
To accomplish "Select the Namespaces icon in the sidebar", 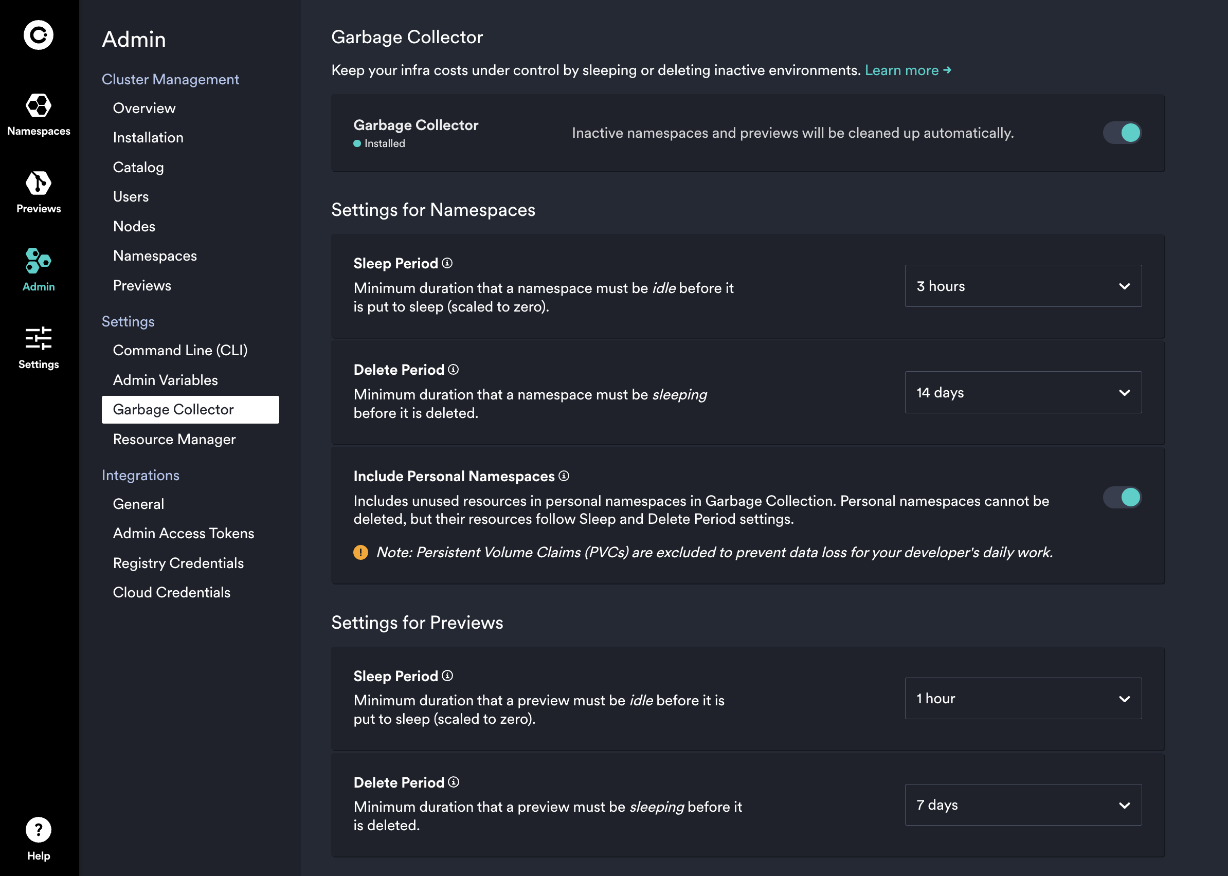I will pyautogui.click(x=38, y=105).
